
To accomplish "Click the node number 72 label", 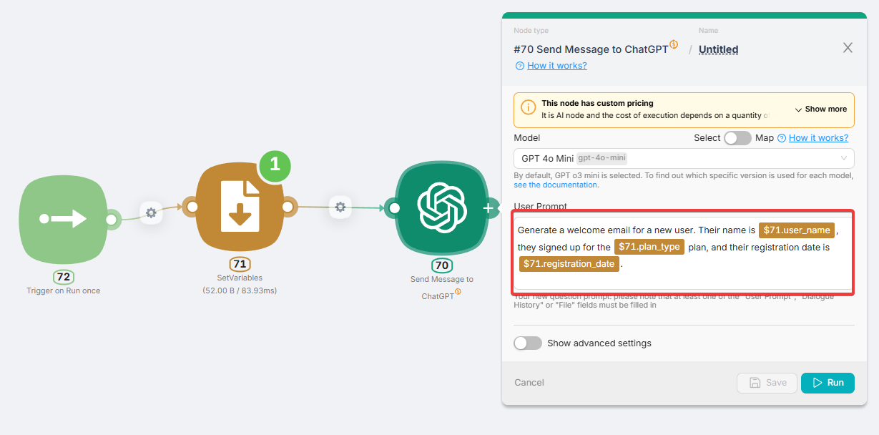I will 63,277.
